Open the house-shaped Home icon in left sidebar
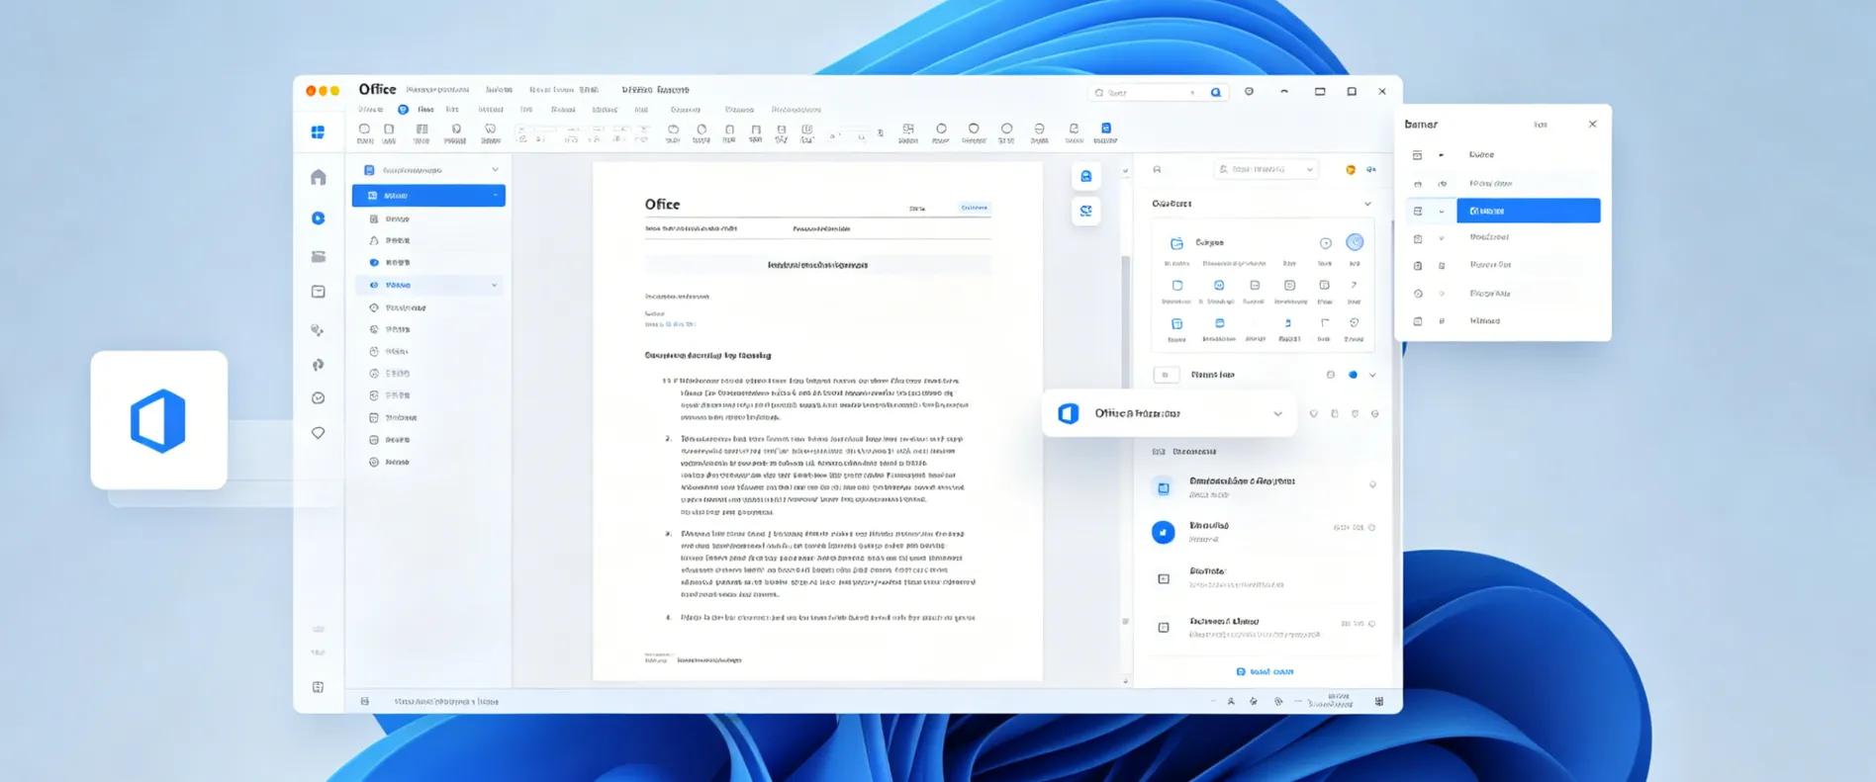The image size is (1876, 782). coord(318,177)
